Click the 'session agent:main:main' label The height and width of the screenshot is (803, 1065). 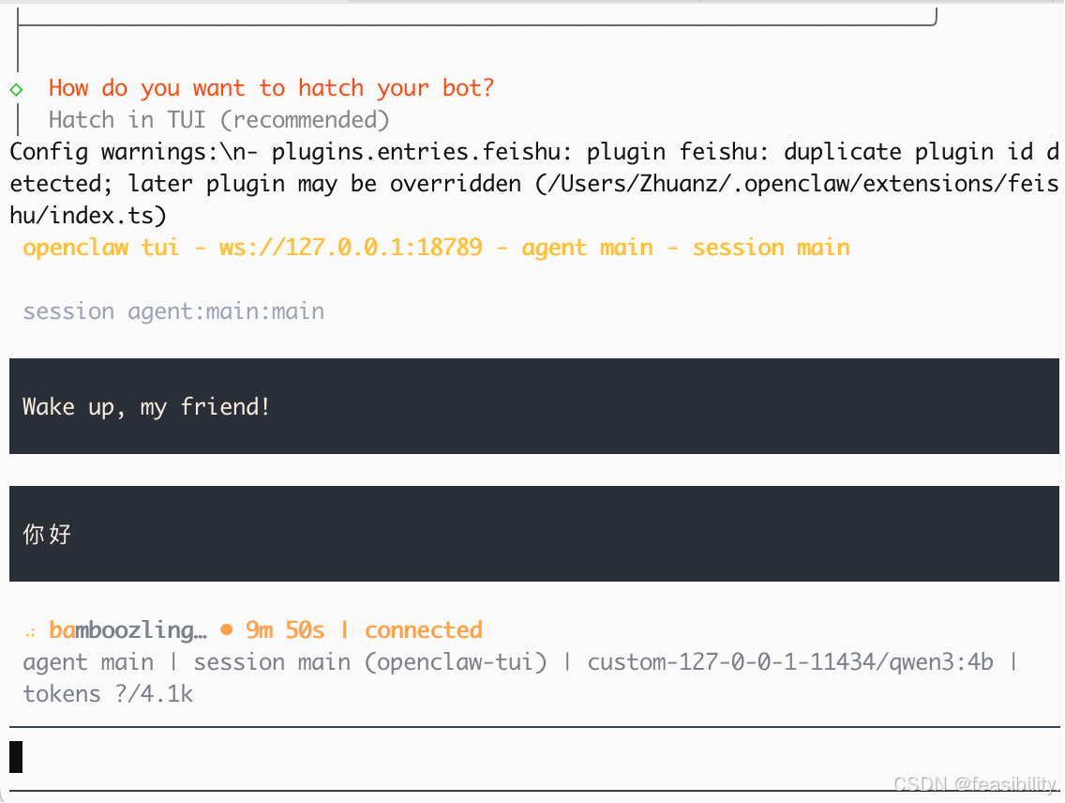pos(173,311)
